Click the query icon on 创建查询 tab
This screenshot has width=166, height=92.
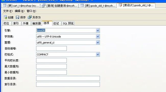[43, 6]
